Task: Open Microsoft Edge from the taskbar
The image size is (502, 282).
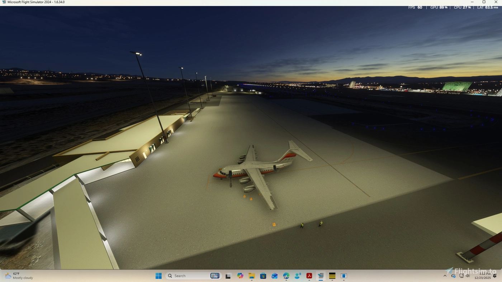Action: (286, 276)
